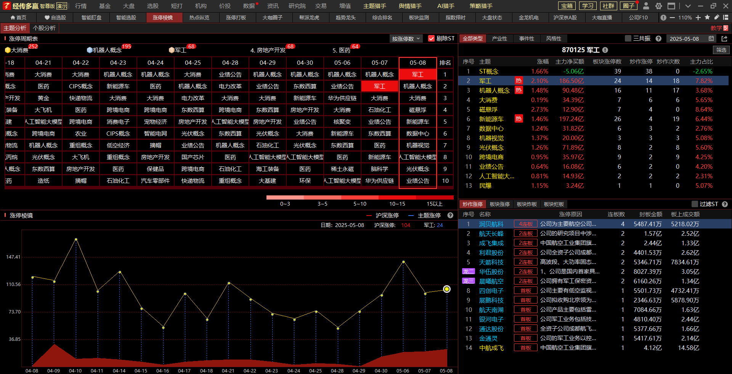Open the user account icon
Screen dimensions: 732x374
click(646, 6)
